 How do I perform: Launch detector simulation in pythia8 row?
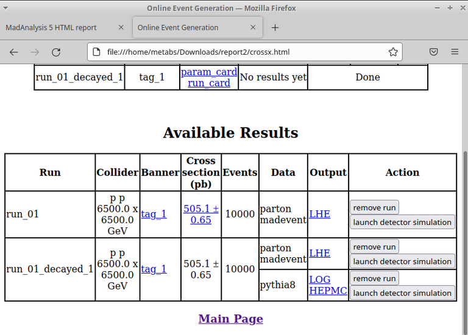click(402, 293)
